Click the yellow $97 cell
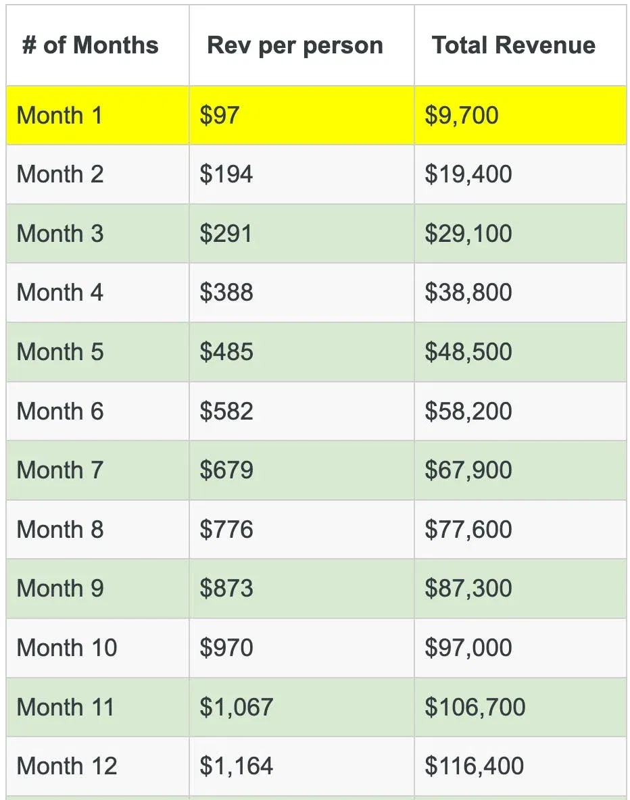630x800 pixels. click(301, 116)
